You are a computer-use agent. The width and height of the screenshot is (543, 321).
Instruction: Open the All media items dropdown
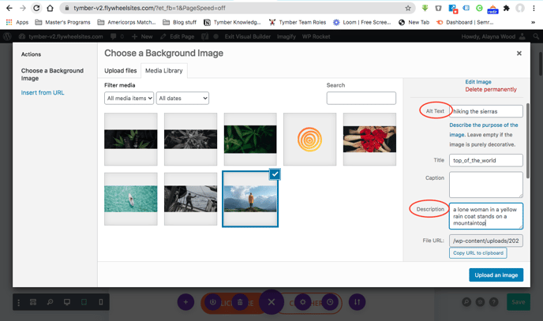coord(129,99)
